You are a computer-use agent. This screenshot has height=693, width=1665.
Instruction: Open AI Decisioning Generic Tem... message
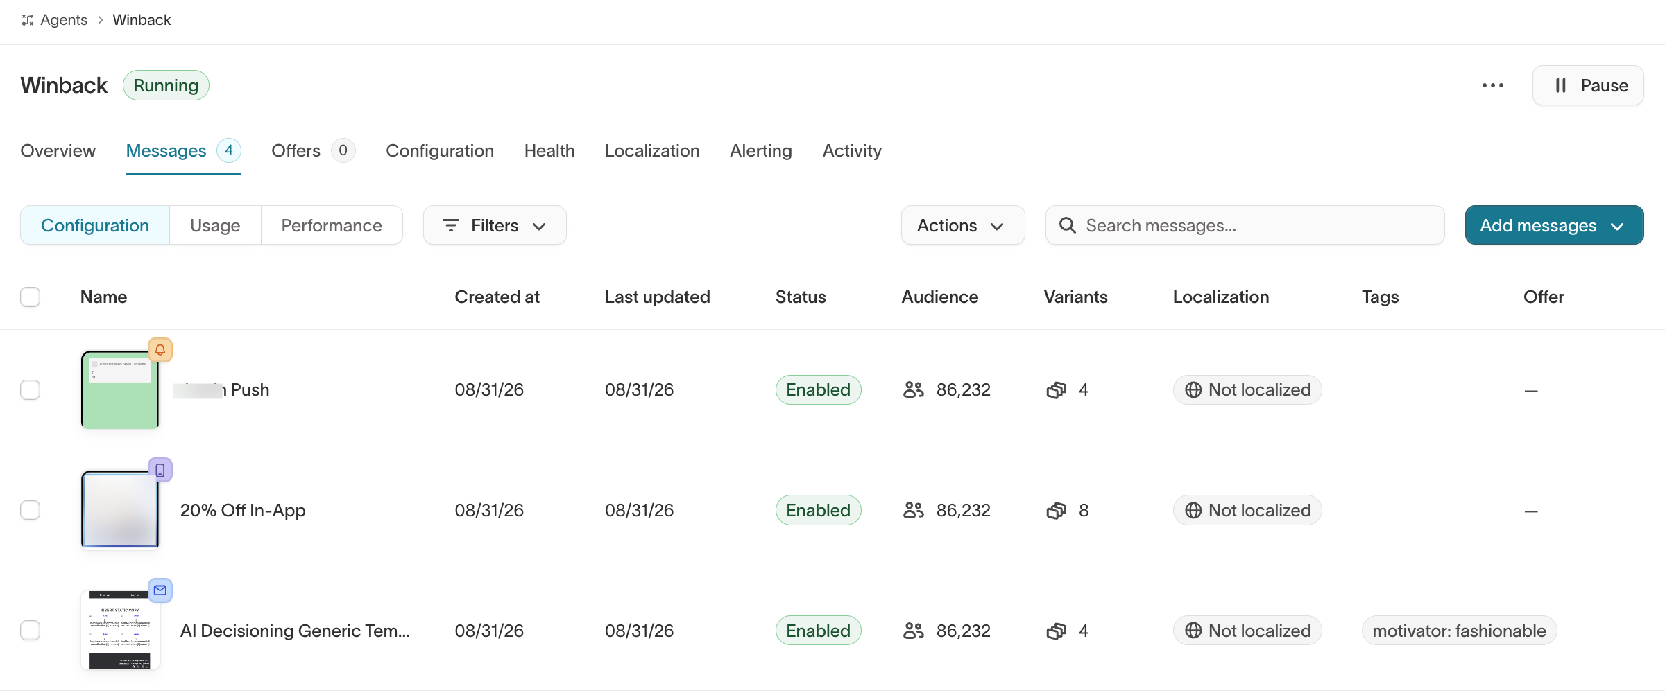point(295,631)
